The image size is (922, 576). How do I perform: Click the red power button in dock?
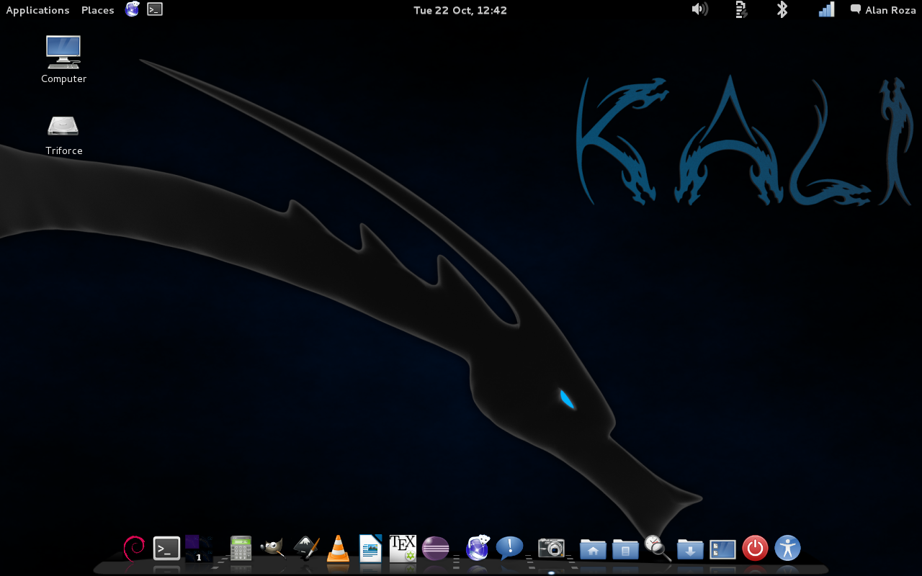point(755,548)
